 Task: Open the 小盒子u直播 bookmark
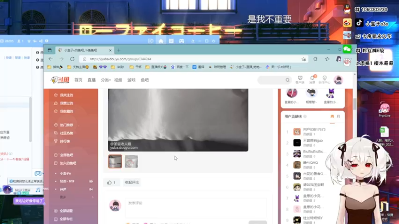pos(245,67)
